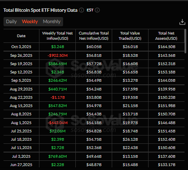Click the $150.70B net assets cell

tap(167, 114)
